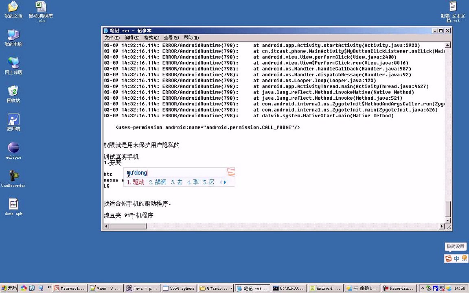469x293 pixels.
Task: Select the 回收站 recycle bin icon
Action: 13,94
